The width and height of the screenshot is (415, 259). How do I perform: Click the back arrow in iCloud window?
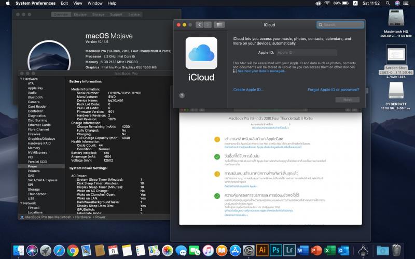click(199, 24)
